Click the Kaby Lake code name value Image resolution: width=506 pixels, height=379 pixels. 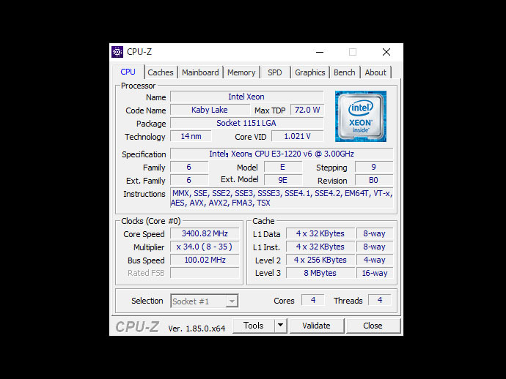[x=210, y=110]
